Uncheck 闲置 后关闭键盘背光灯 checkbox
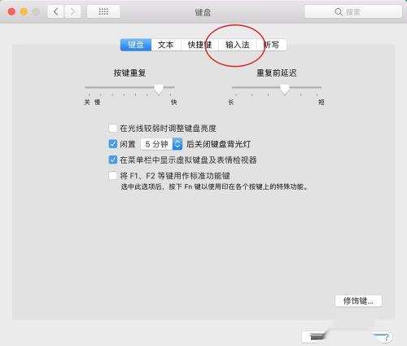The height and width of the screenshot is (346, 407). click(113, 144)
